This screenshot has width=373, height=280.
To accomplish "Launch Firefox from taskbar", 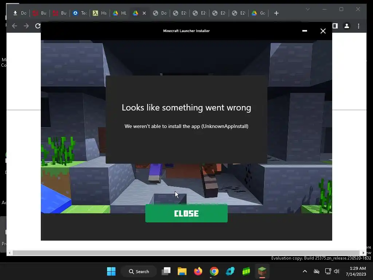I will click(198, 271).
